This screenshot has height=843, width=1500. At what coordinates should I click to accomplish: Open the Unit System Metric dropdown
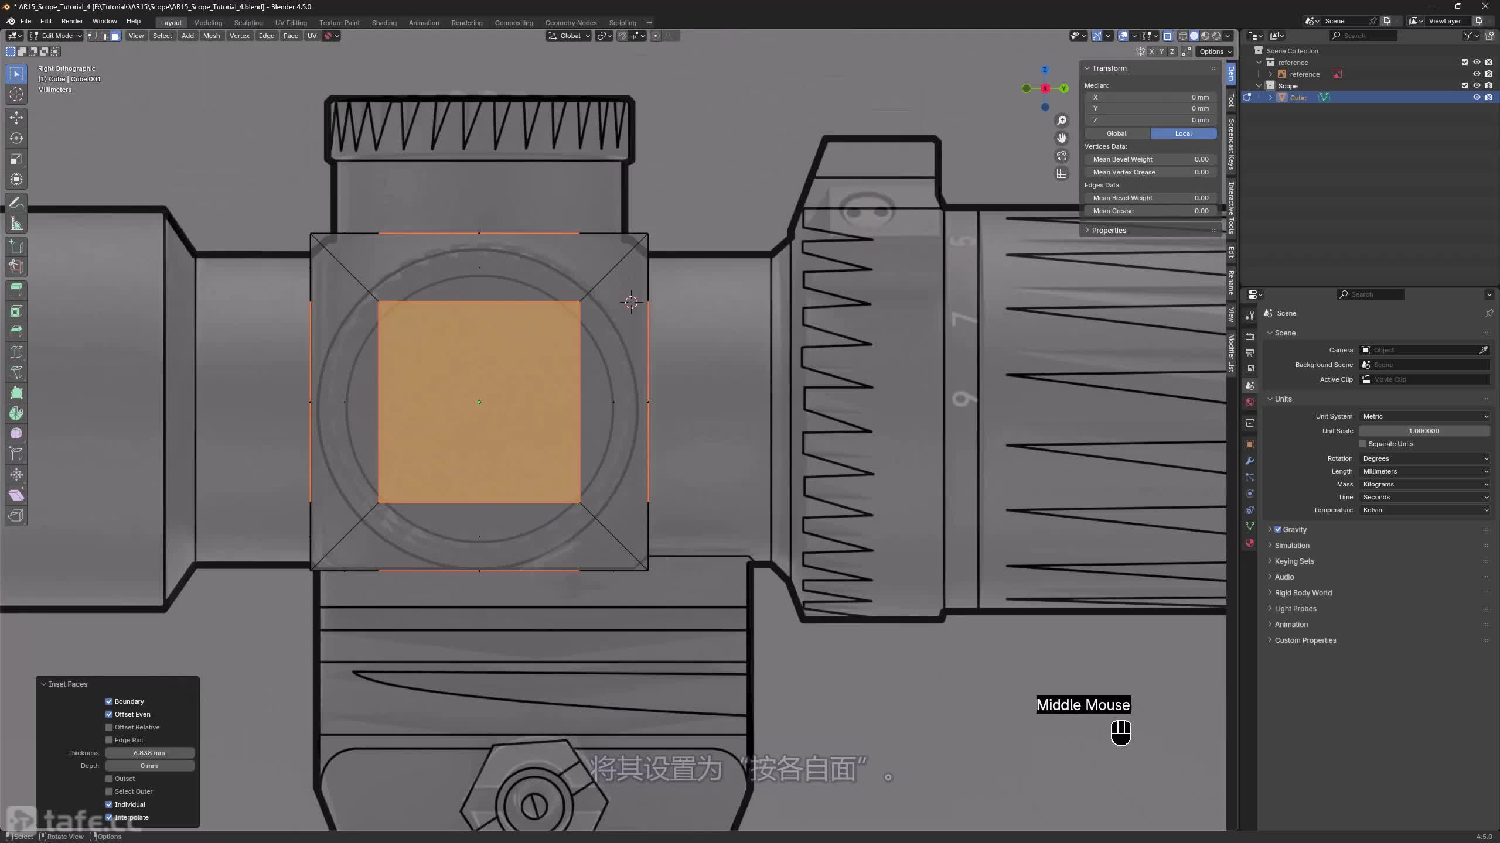[x=1424, y=416]
